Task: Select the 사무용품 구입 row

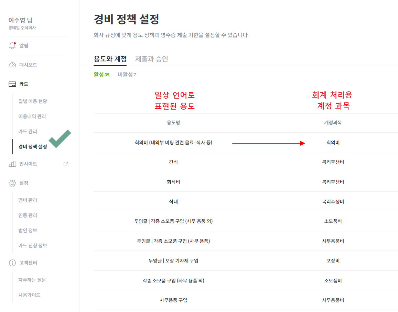Action: (x=246, y=300)
